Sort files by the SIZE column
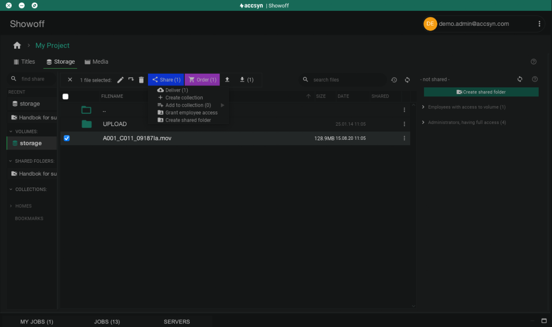Image resolution: width=552 pixels, height=327 pixels. coord(321,96)
